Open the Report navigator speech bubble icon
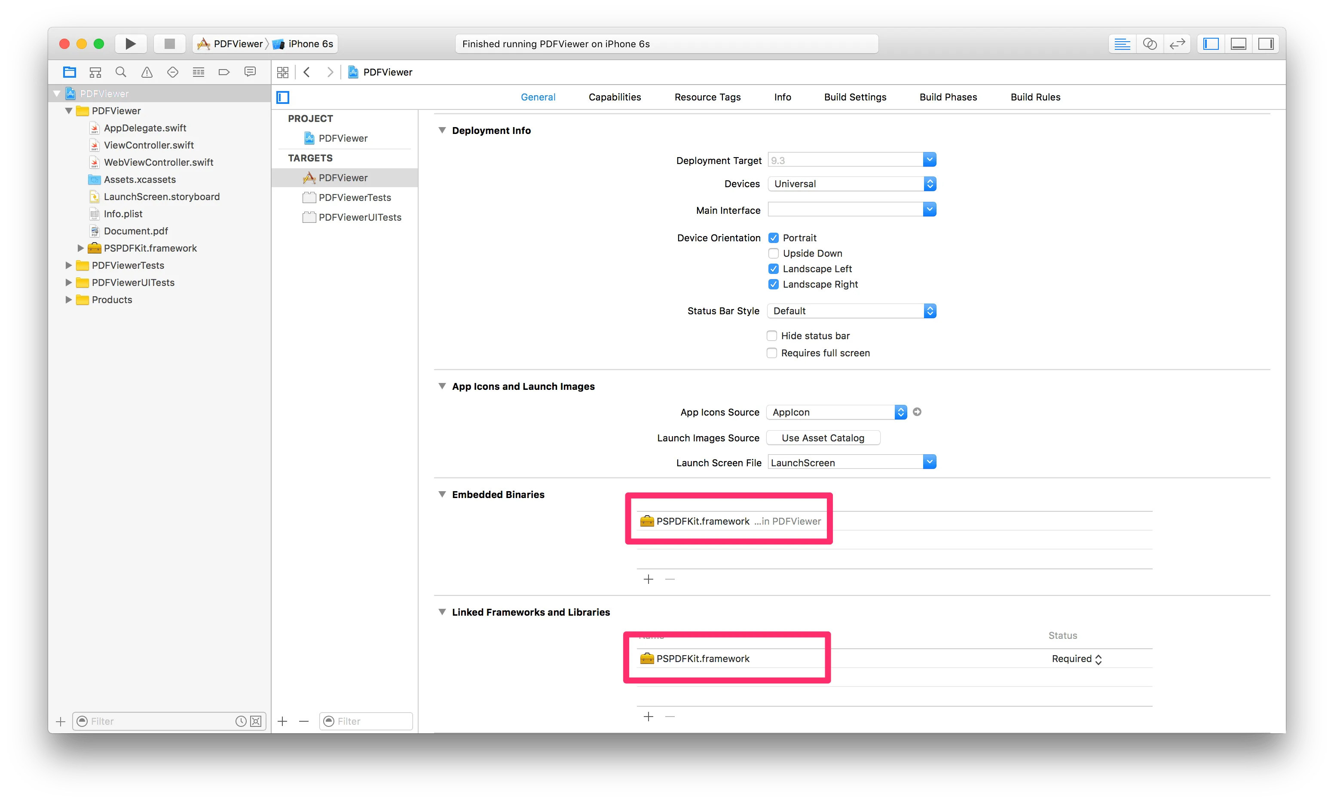1334x802 pixels. coord(250,72)
